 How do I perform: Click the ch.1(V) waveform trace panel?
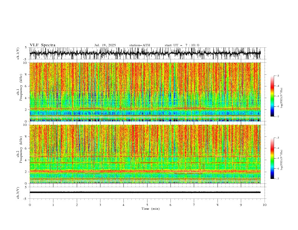click(x=145, y=53)
